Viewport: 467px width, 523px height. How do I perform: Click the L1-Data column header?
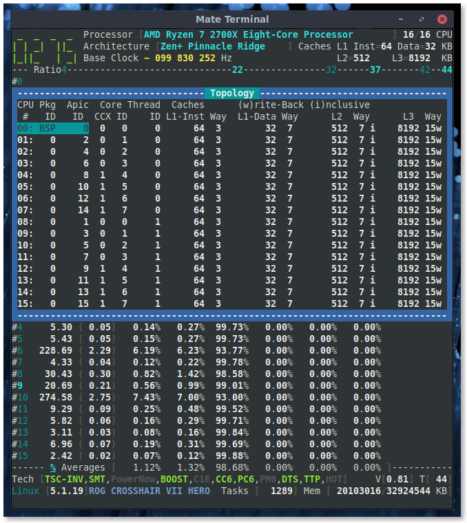point(257,116)
